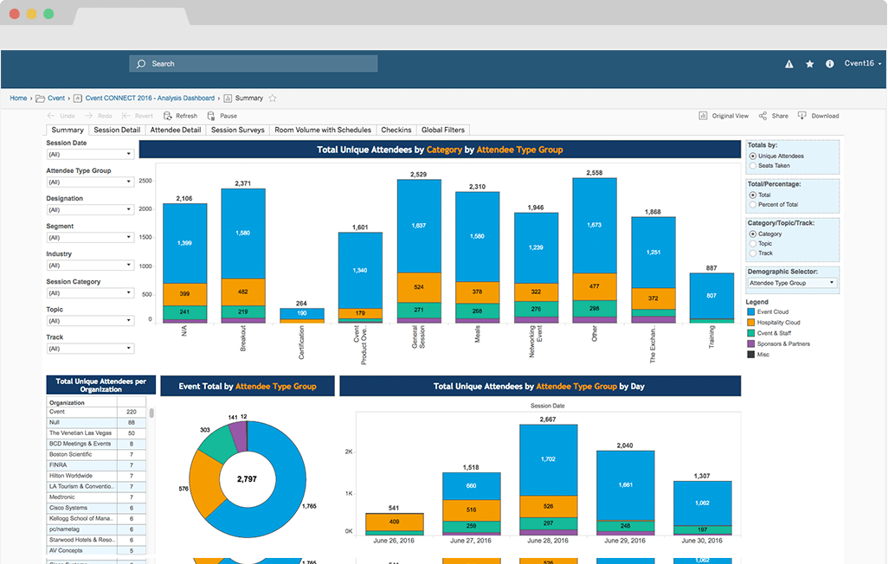The height and width of the screenshot is (564, 888).
Task: Click the Share icon
Action: 763,116
